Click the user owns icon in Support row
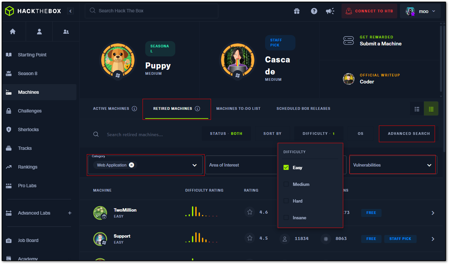449x264 pixels. [x=285, y=239]
